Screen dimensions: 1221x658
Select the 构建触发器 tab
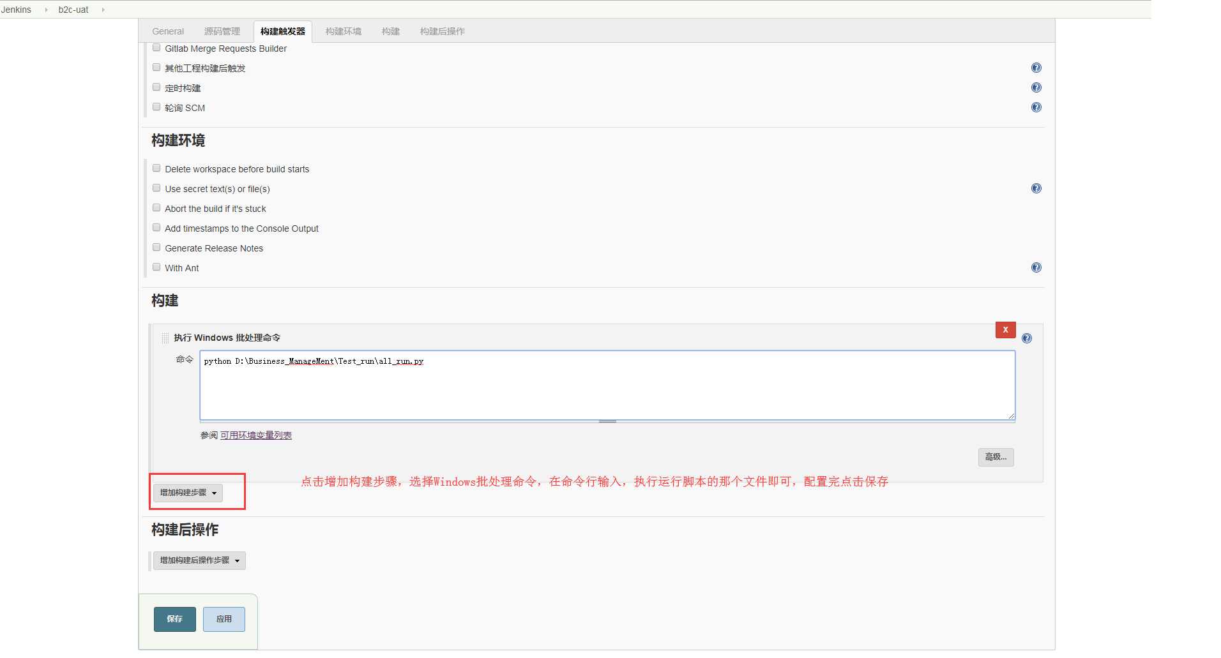pos(283,31)
